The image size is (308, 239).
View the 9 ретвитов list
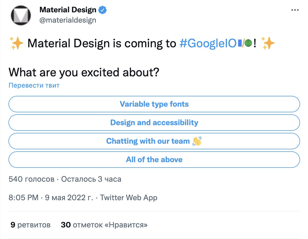[x=30, y=225]
